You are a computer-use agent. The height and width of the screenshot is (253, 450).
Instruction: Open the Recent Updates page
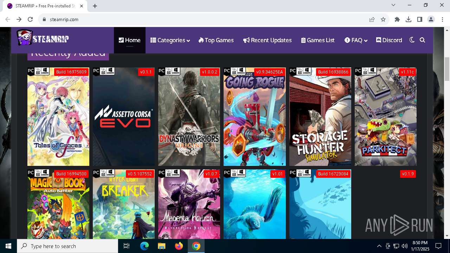tap(267, 40)
